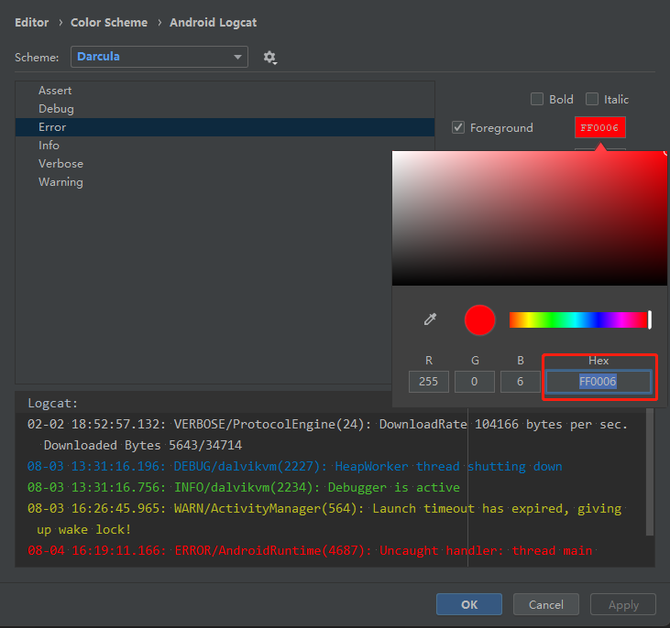Click the B value field showing 6
The image size is (670, 628).
pyautogui.click(x=520, y=381)
